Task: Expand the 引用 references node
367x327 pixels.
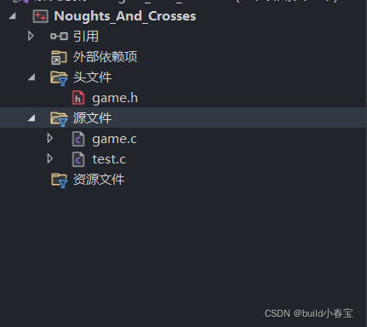Action: [31, 36]
